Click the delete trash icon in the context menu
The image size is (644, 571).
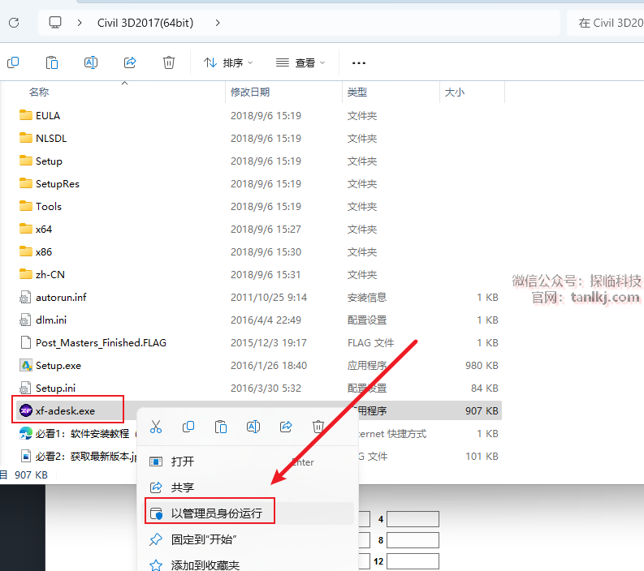coord(319,427)
